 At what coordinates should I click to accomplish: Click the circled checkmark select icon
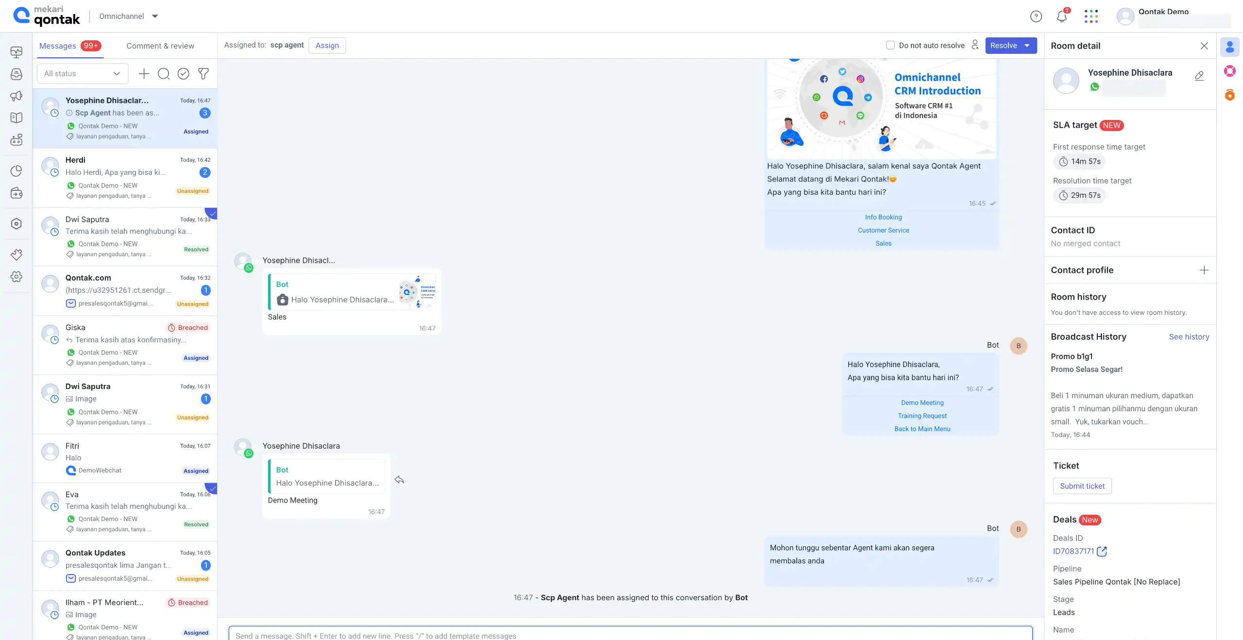(x=183, y=74)
